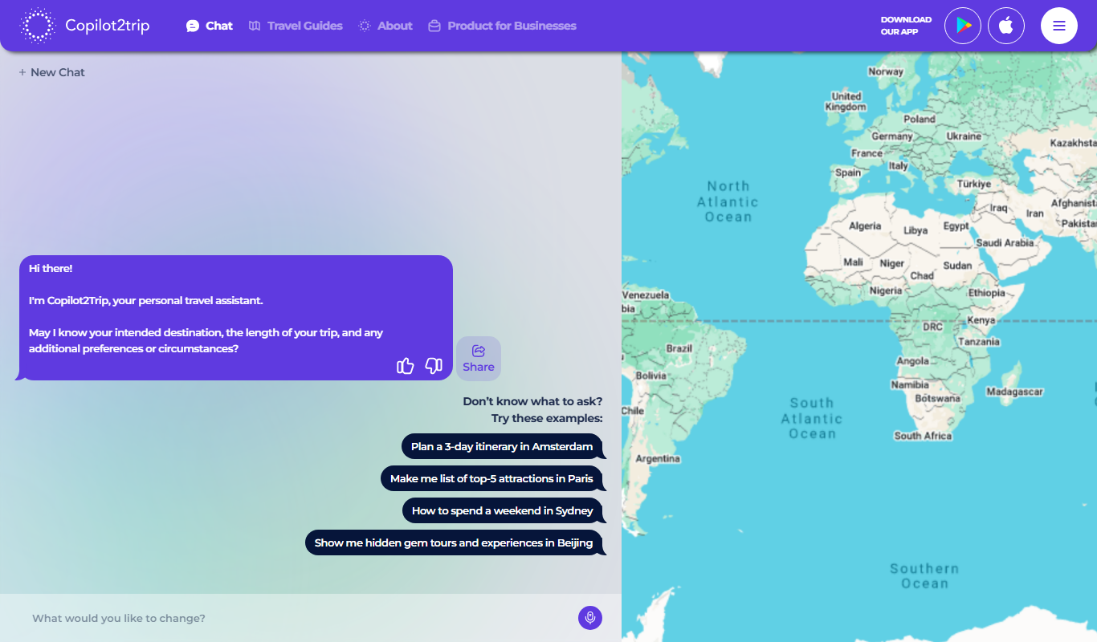The height and width of the screenshot is (642, 1097).
Task: Click 'Don't know what to ask?' text
Action: (x=532, y=401)
